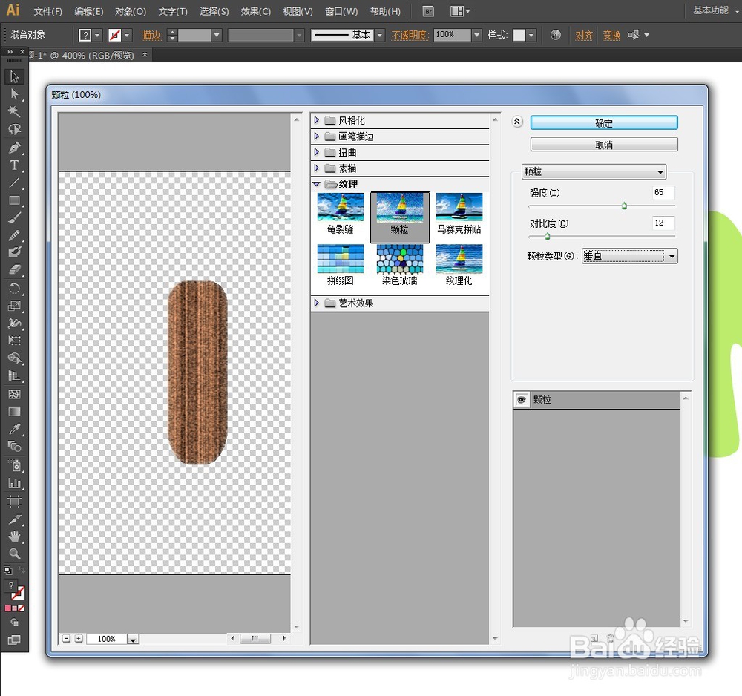Click the 不透明度 link
The height and width of the screenshot is (696, 742).
pos(410,35)
